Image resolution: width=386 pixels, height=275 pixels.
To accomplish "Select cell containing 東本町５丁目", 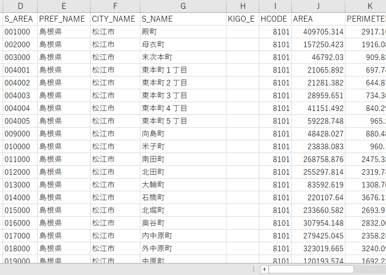I will click(x=183, y=121).
